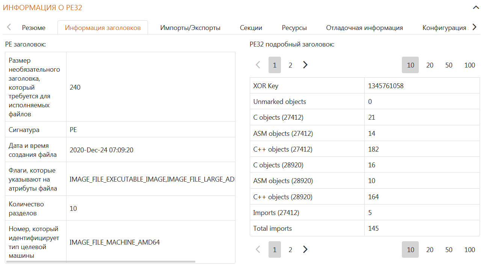Open page 2 in bottom pagination
This screenshot has height=266, width=483.
tap(290, 250)
